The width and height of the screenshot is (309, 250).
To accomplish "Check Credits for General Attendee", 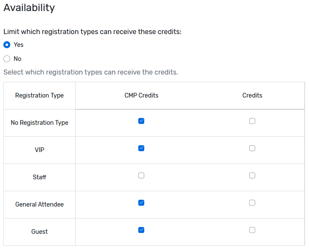I will tap(252, 203).
